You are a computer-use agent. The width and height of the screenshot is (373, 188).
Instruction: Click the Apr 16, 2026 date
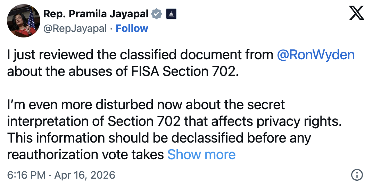[x=84, y=175]
